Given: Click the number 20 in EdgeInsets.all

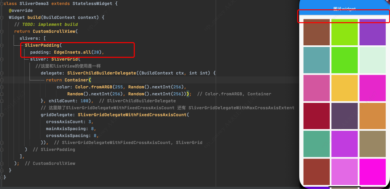Looking at the screenshot, I should (96, 52).
